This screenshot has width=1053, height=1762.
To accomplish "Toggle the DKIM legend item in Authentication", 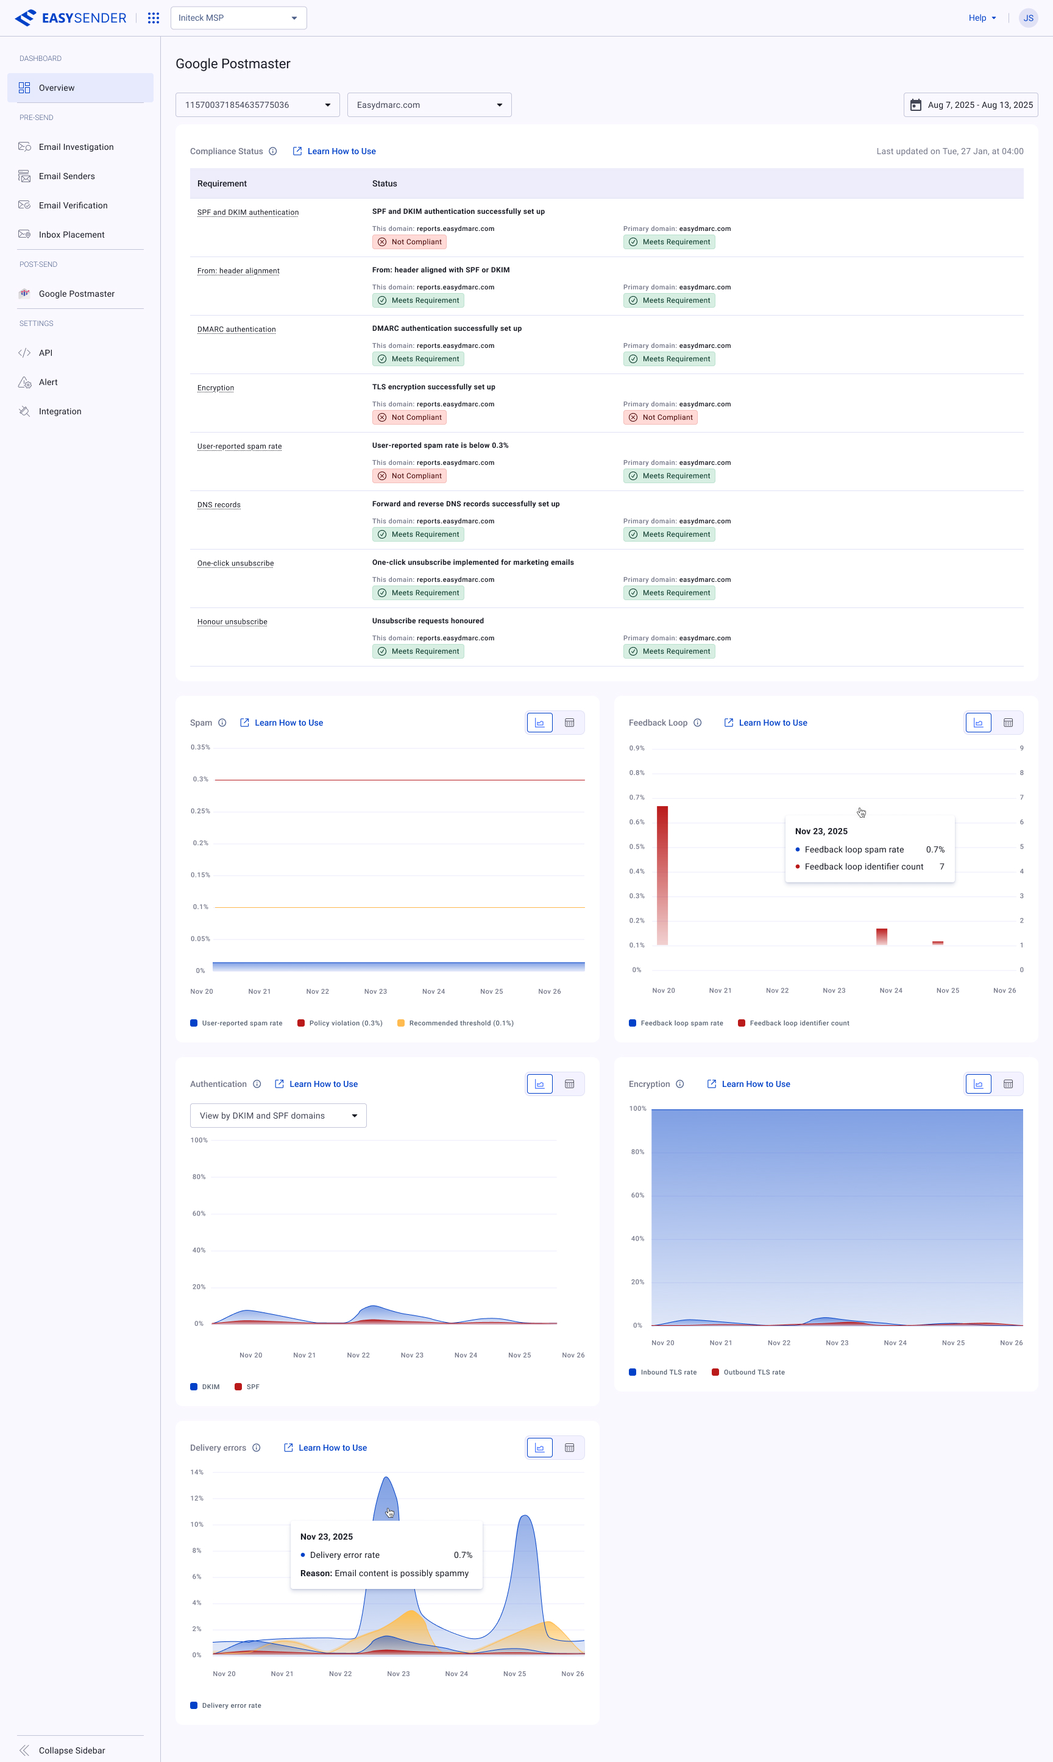I will pyautogui.click(x=205, y=1387).
